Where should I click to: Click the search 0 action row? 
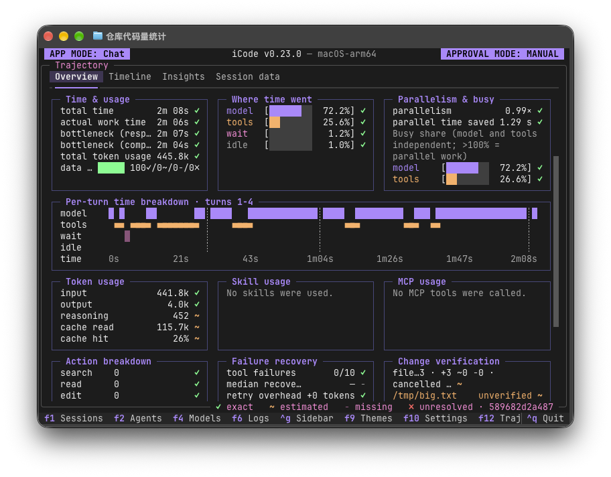coord(130,373)
